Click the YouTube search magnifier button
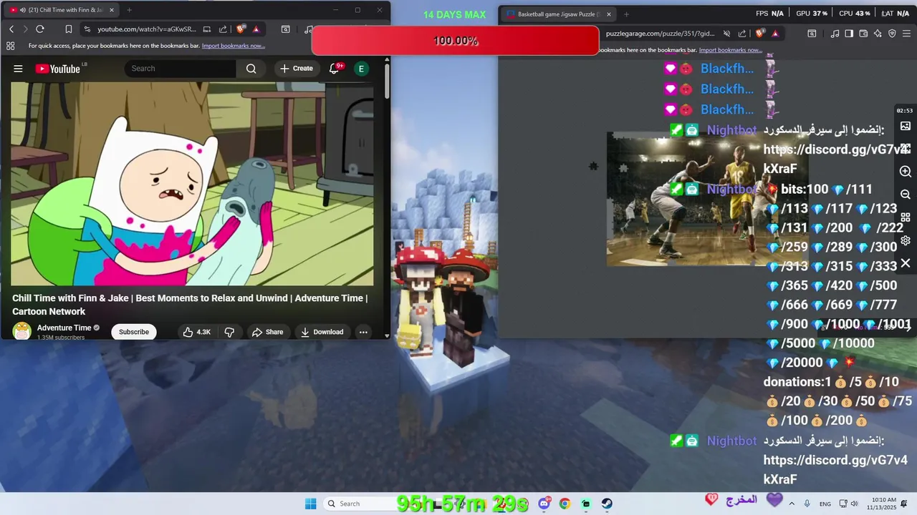This screenshot has height=515, width=917. tap(251, 69)
